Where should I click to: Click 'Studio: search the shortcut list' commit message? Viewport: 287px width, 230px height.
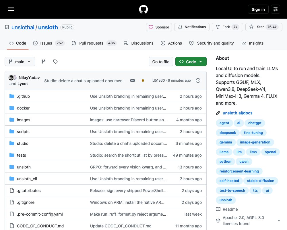128,155
